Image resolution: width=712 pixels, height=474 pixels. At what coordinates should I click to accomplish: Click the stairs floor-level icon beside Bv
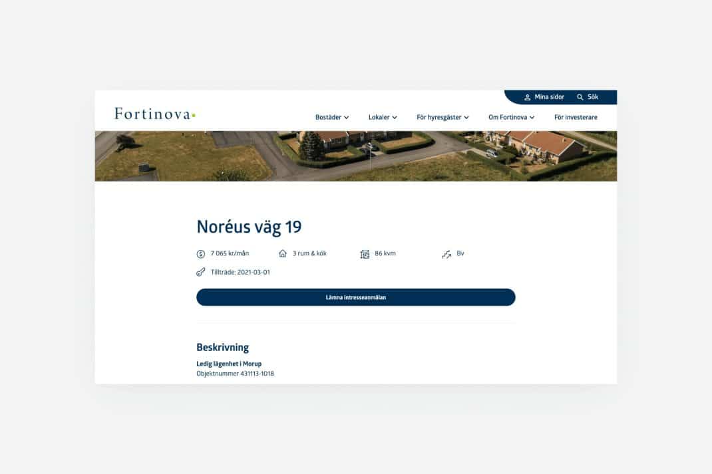(446, 254)
